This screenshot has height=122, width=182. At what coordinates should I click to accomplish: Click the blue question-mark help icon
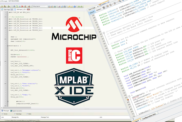point(74,6)
